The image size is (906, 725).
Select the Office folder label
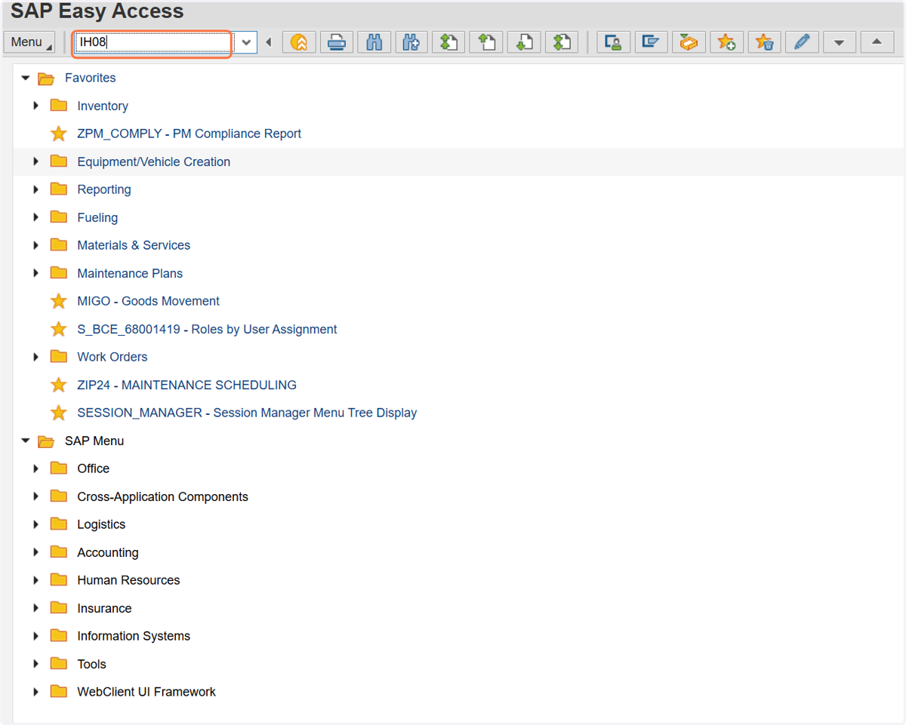(x=93, y=468)
